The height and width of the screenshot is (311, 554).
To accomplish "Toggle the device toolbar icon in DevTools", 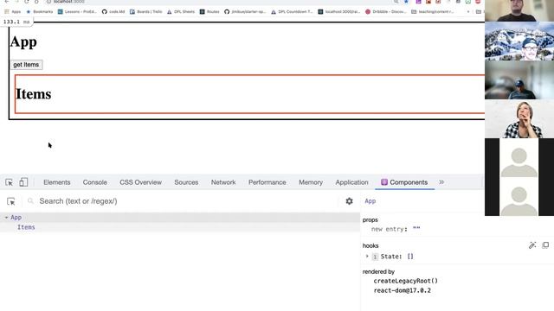I will [23, 182].
